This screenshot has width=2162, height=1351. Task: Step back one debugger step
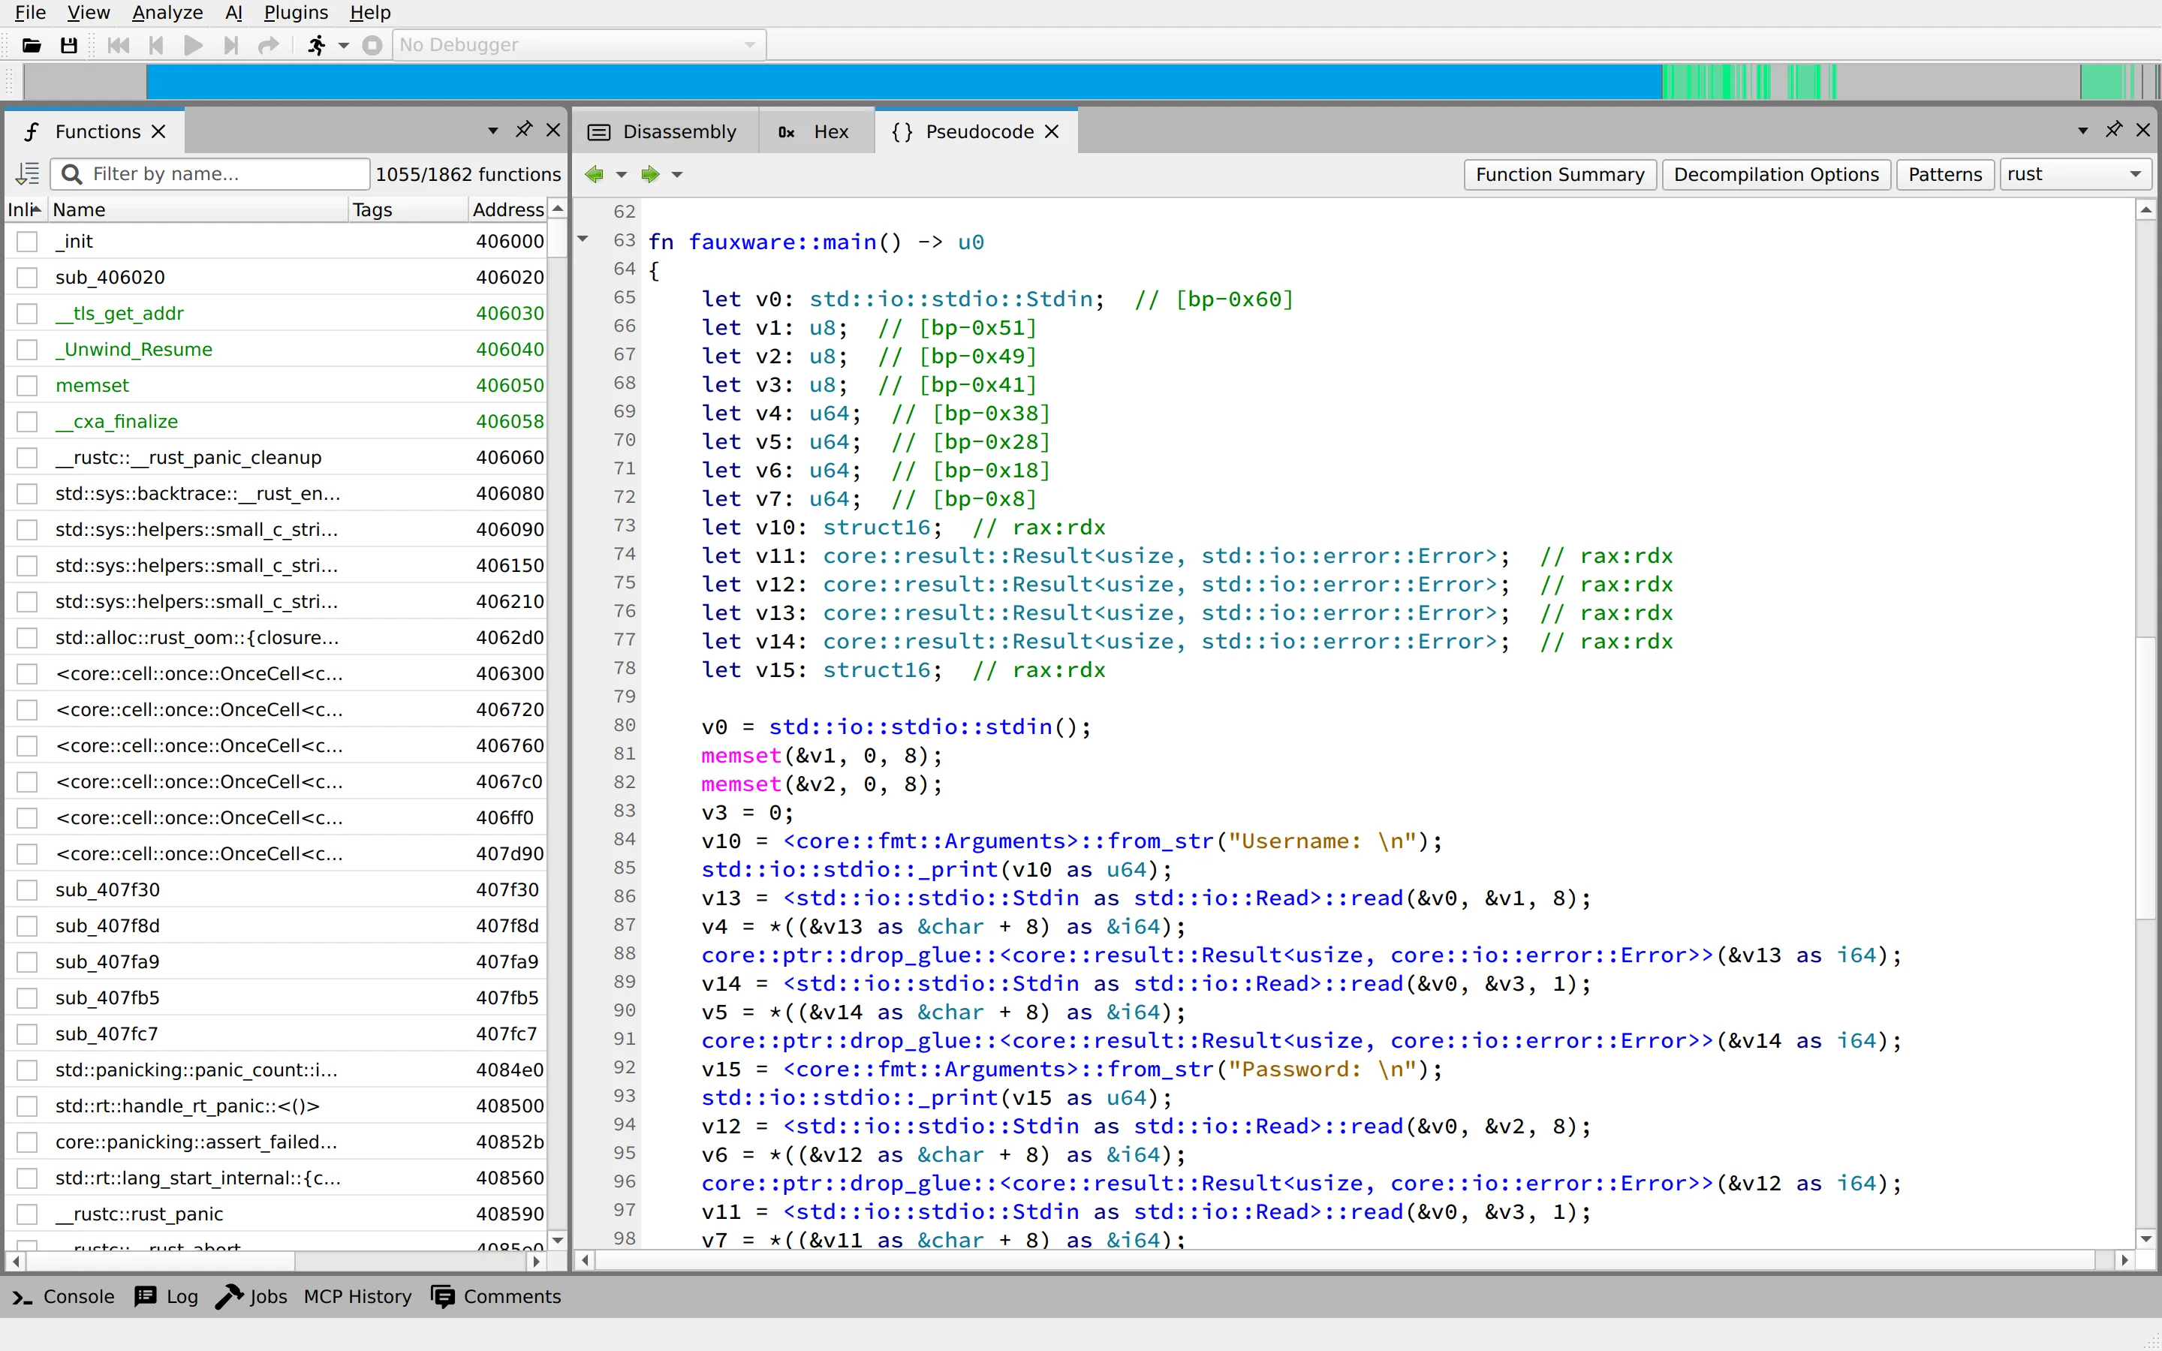pos(155,46)
